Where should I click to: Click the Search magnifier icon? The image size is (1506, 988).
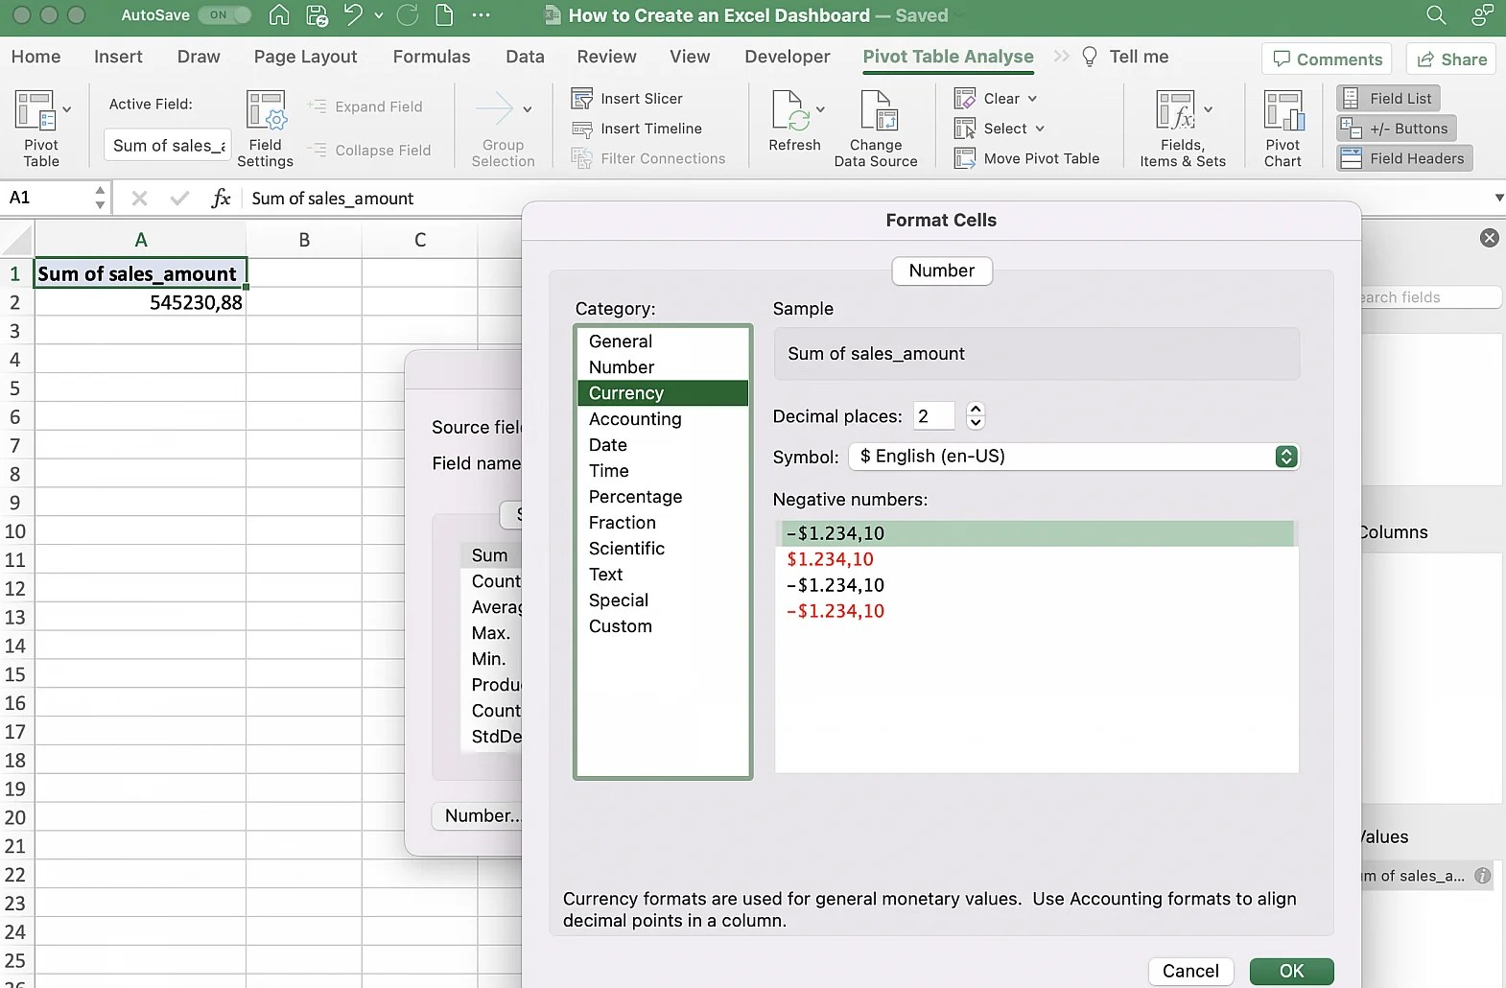pos(1436,15)
